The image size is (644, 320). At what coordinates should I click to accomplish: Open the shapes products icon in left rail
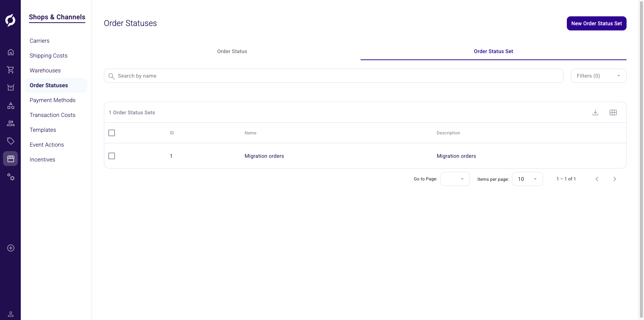tap(11, 106)
